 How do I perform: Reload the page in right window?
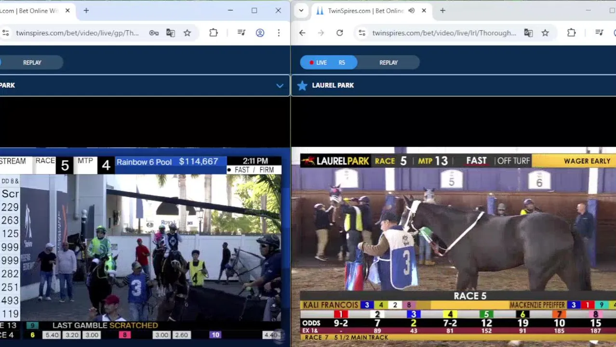pyautogui.click(x=340, y=33)
